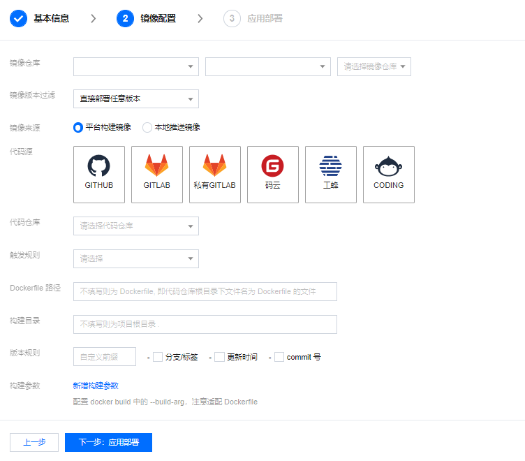Choose the GITLAB code source card
The image size is (525, 461).
pos(157,175)
